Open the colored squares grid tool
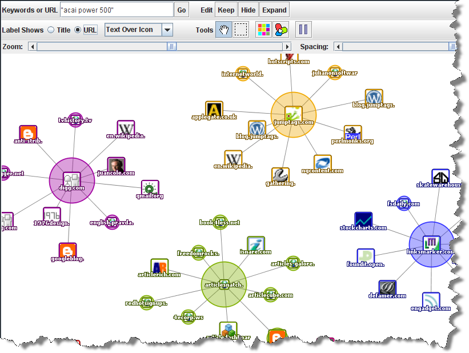 pos(263,30)
